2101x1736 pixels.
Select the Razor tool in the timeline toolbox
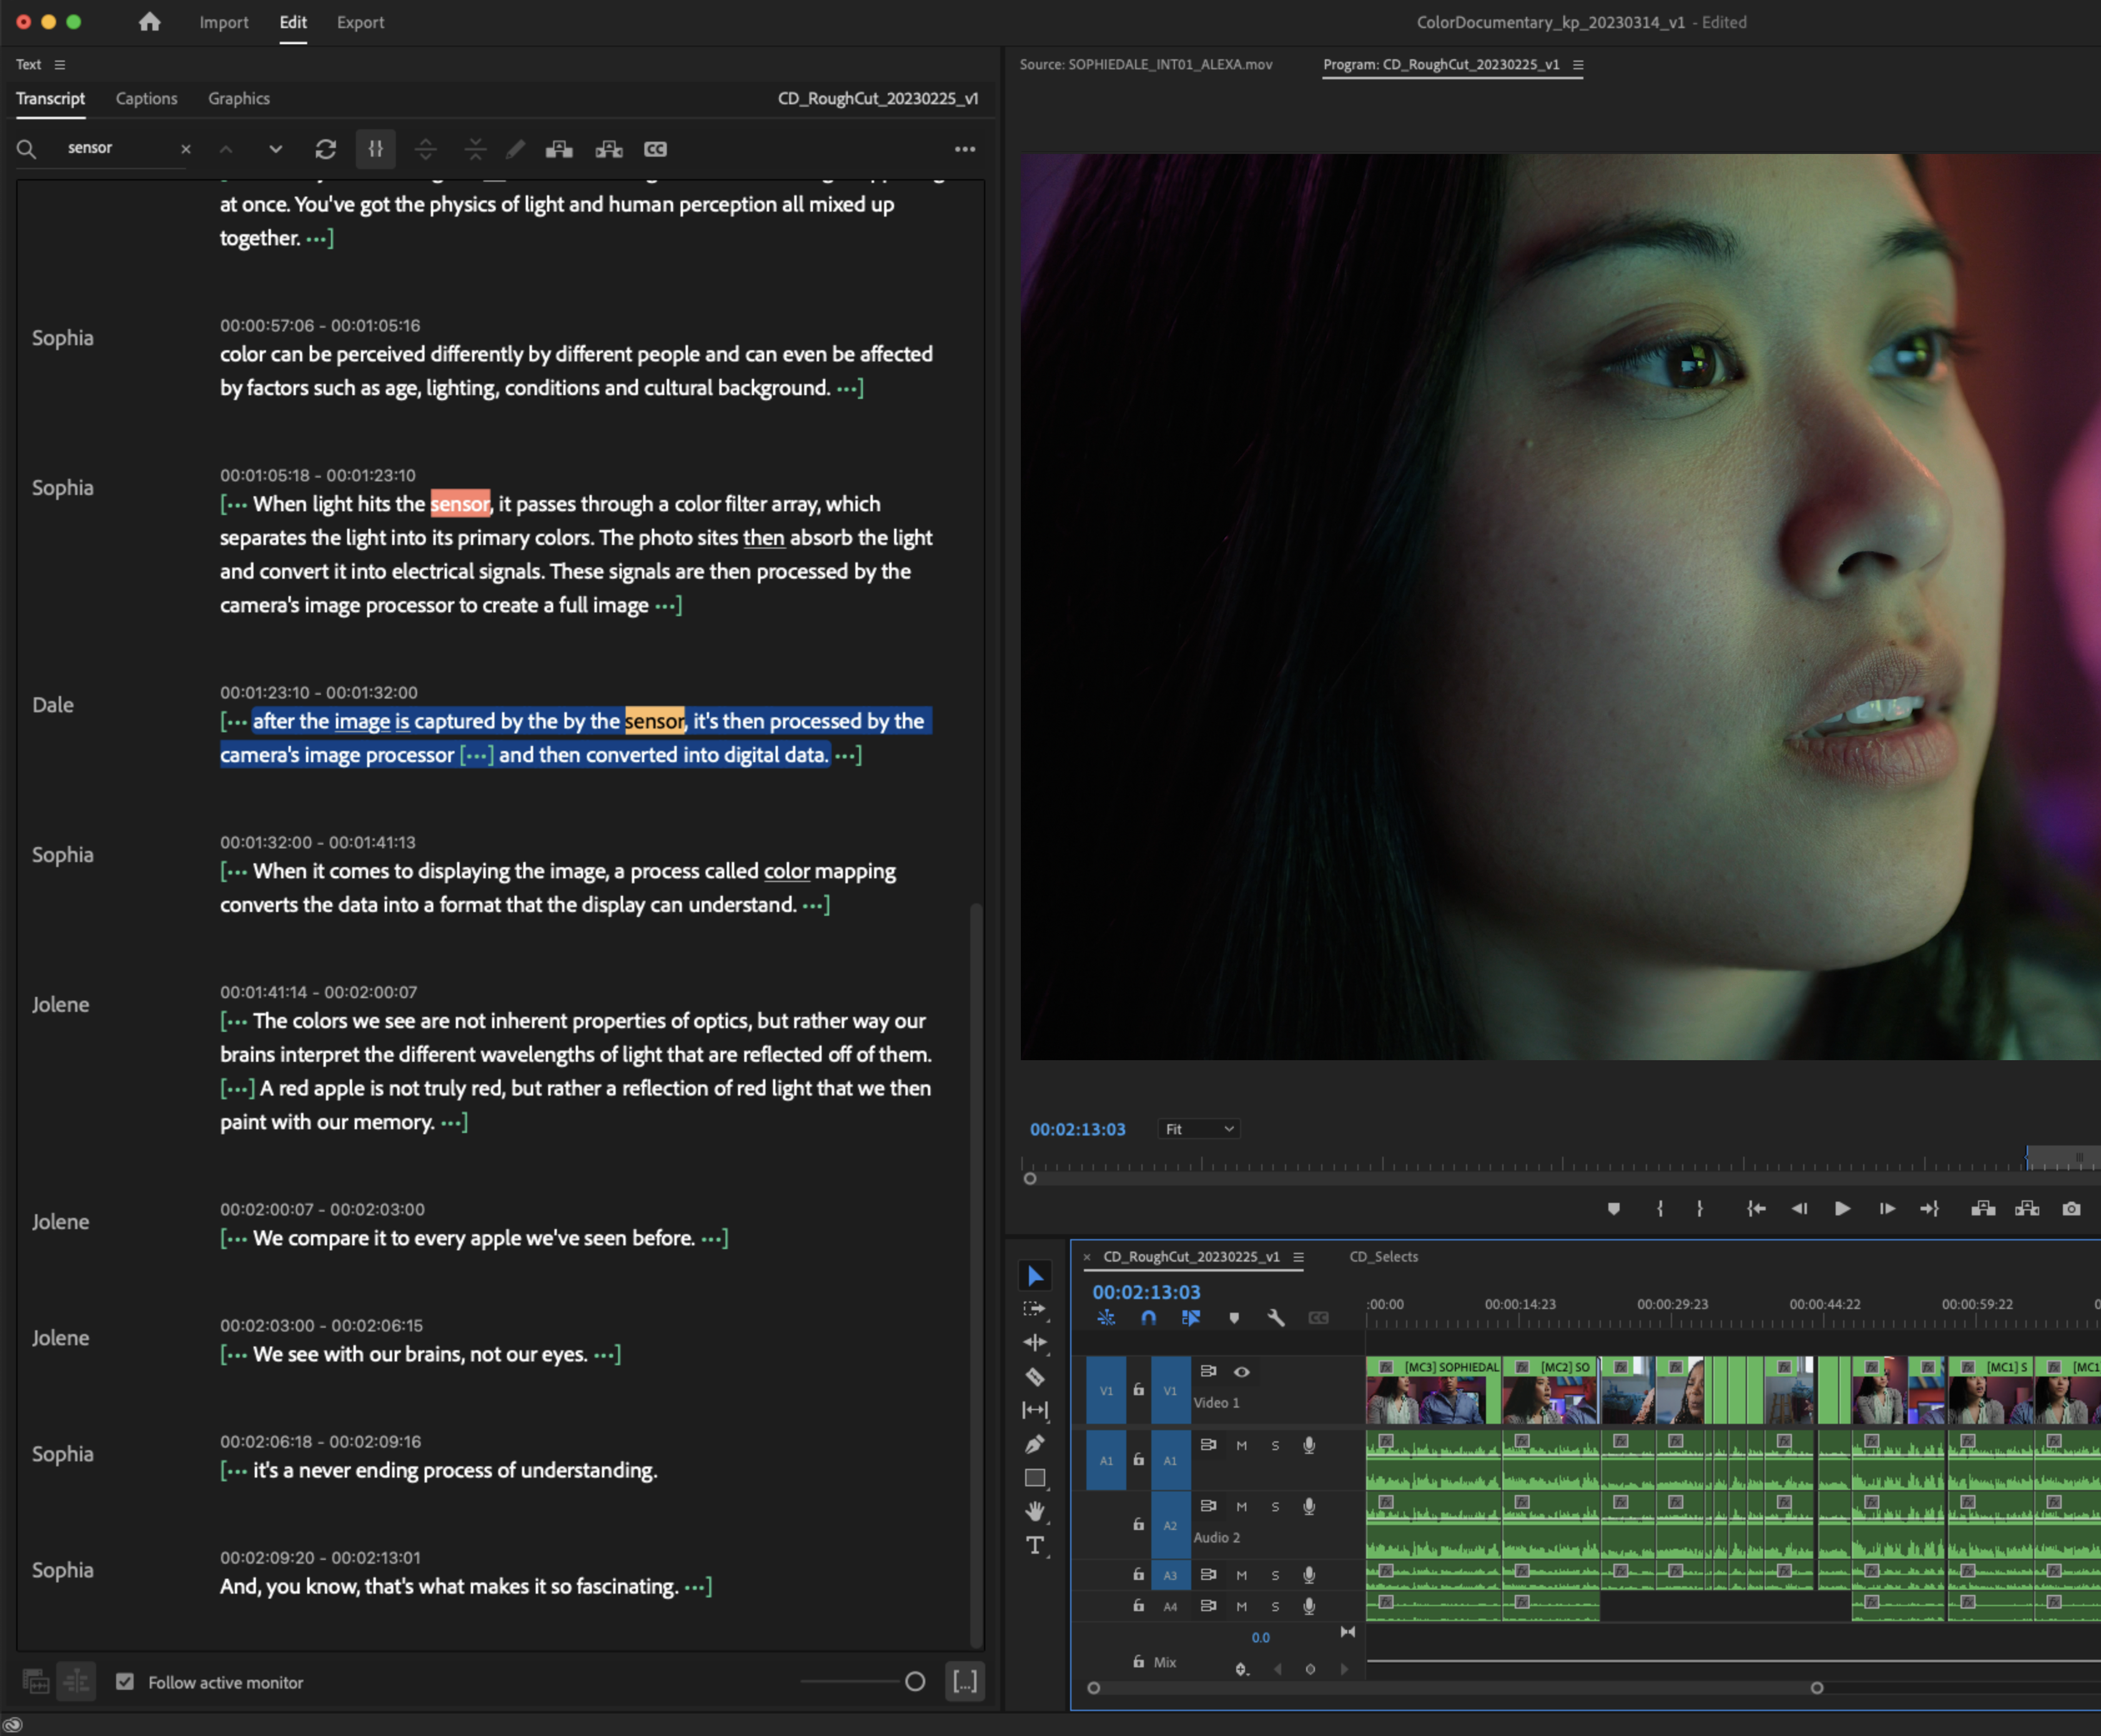tap(1035, 1377)
